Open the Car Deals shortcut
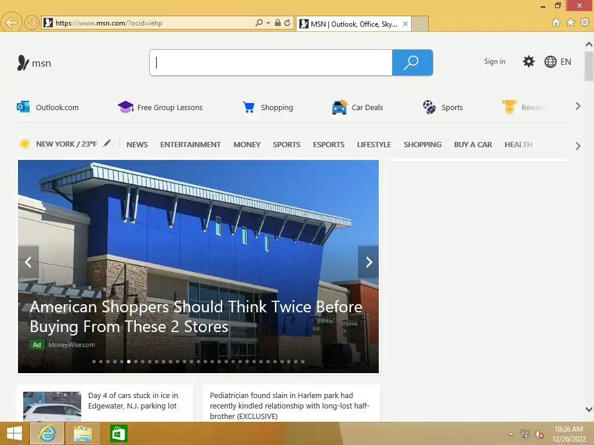The height and width of the screenshot is (445, 594). [357, 107]
